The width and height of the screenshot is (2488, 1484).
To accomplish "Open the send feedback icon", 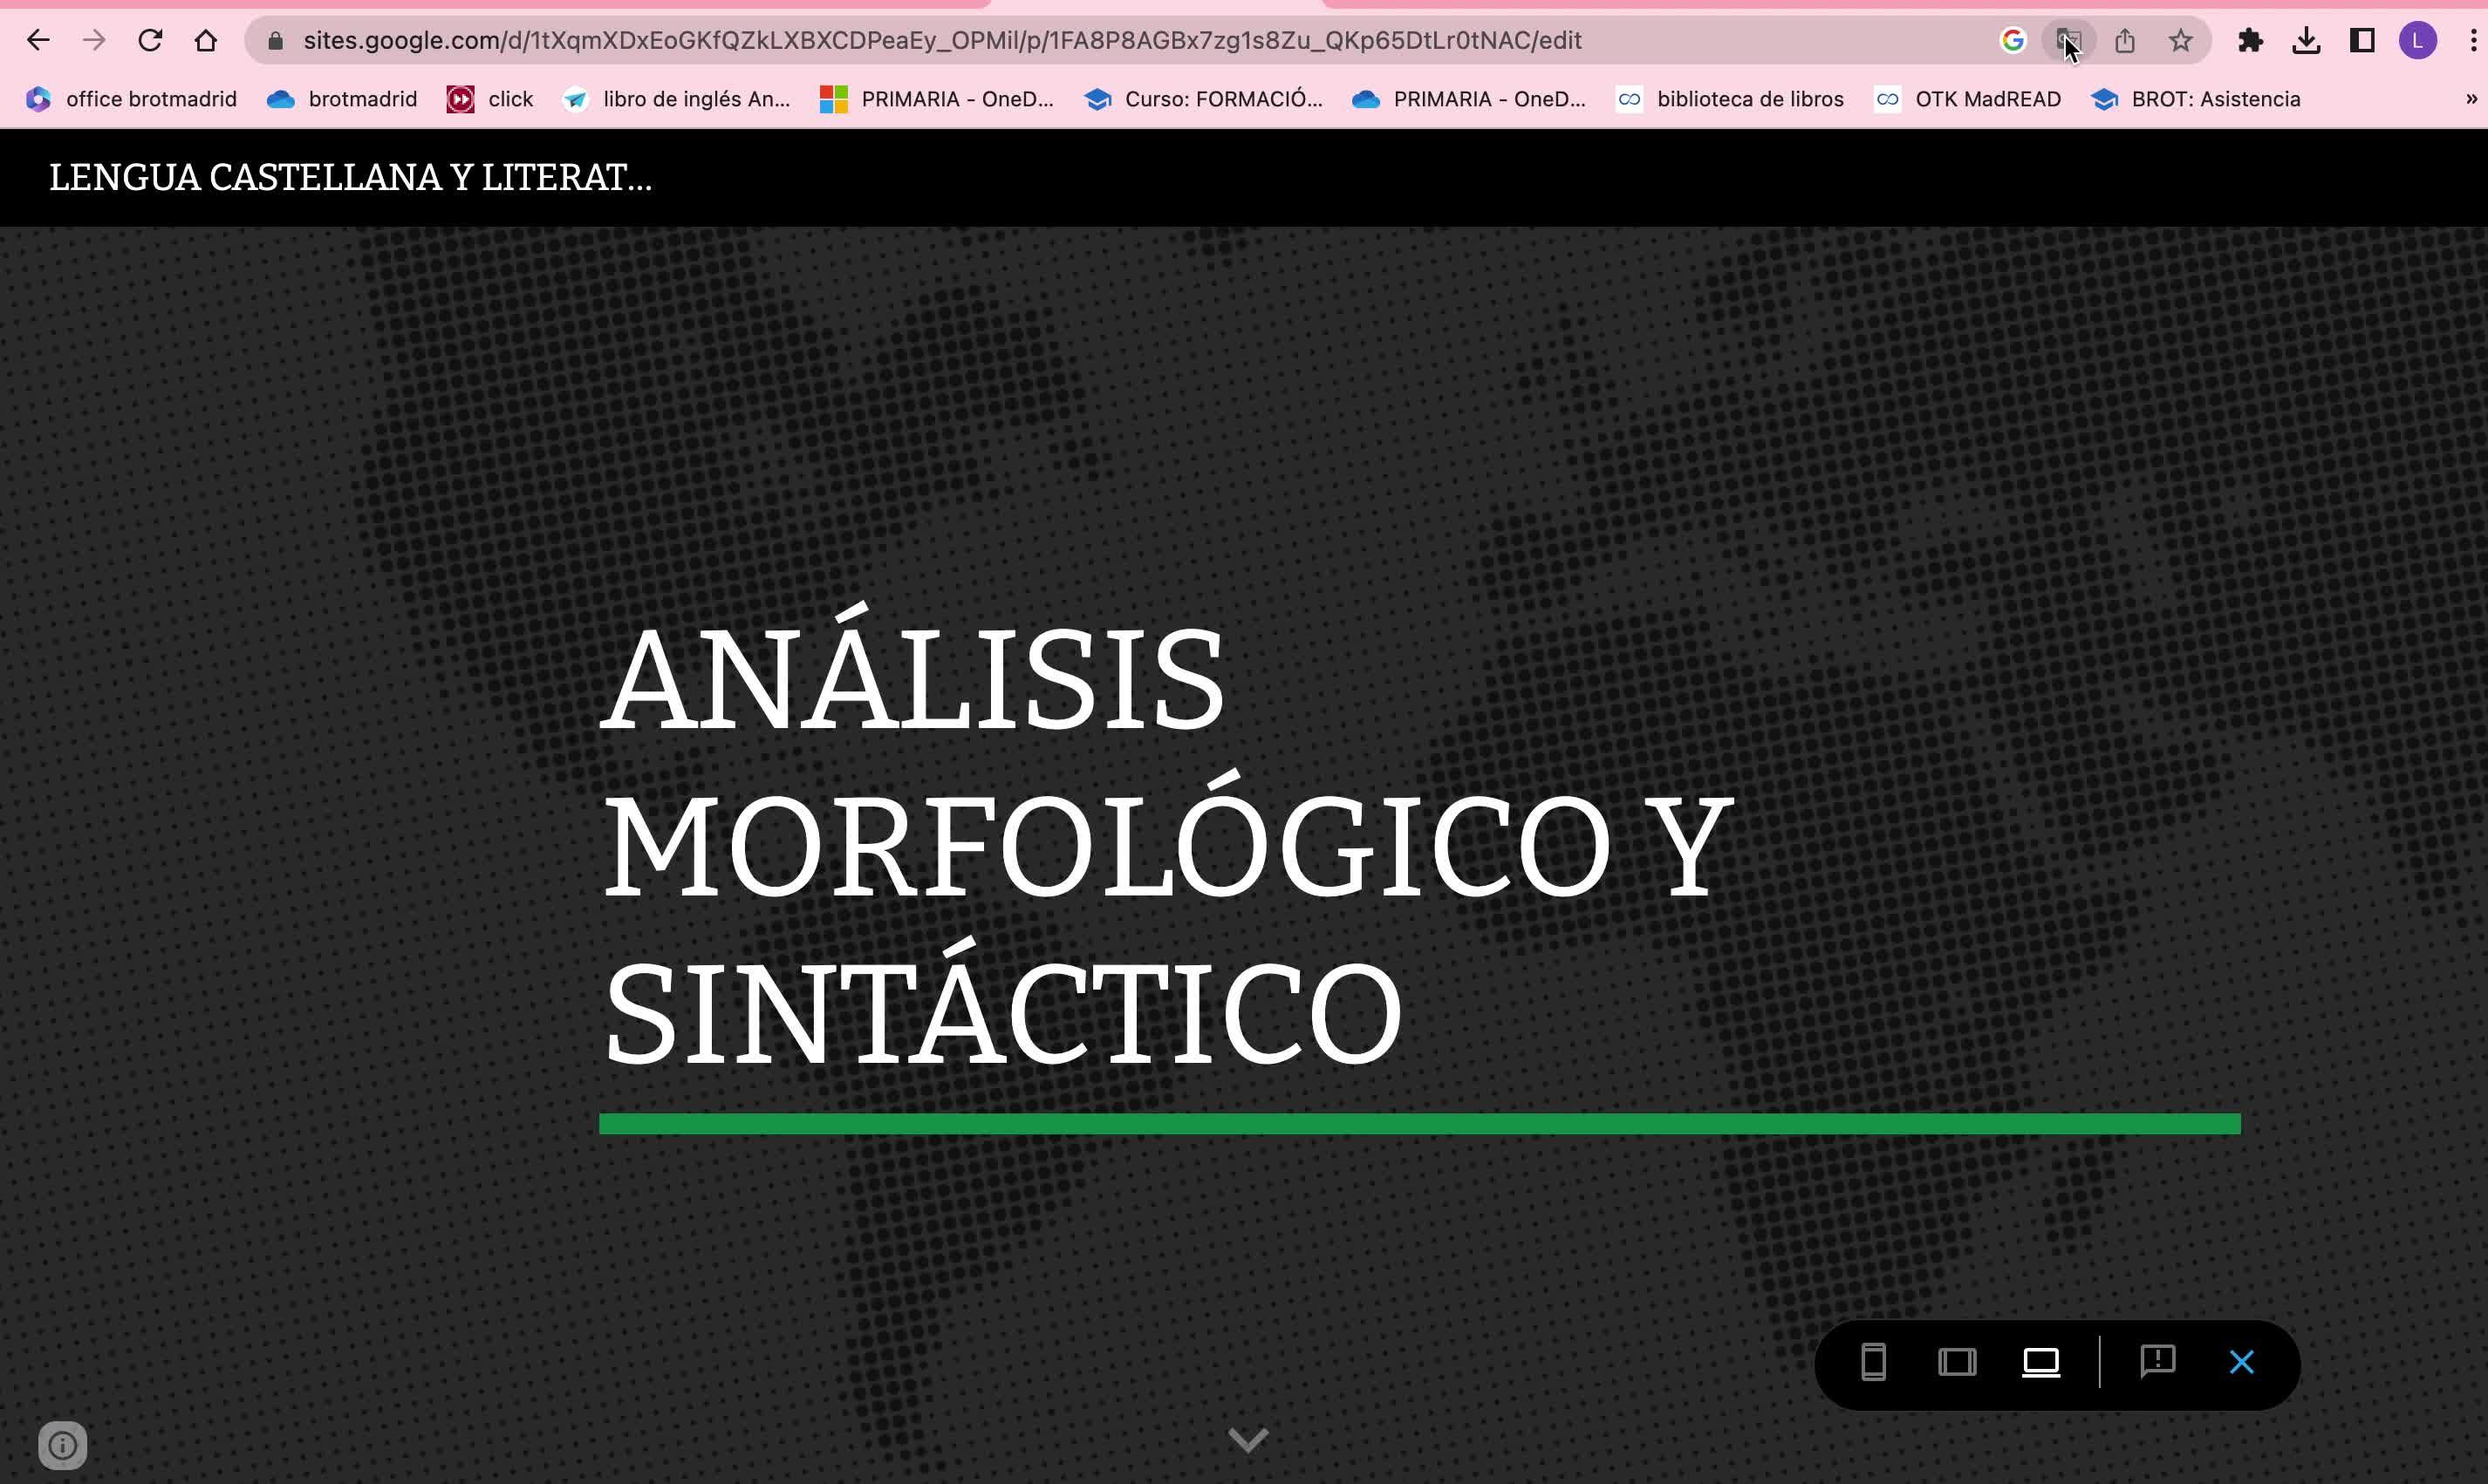I will (2158, 1362).
